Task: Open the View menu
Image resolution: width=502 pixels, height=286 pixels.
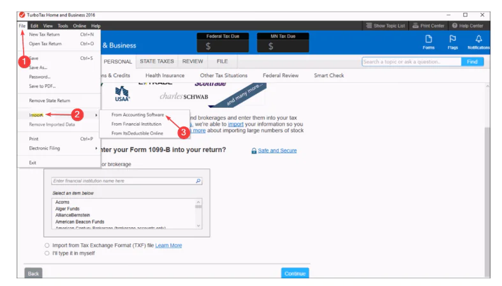Action: point(48,26)
